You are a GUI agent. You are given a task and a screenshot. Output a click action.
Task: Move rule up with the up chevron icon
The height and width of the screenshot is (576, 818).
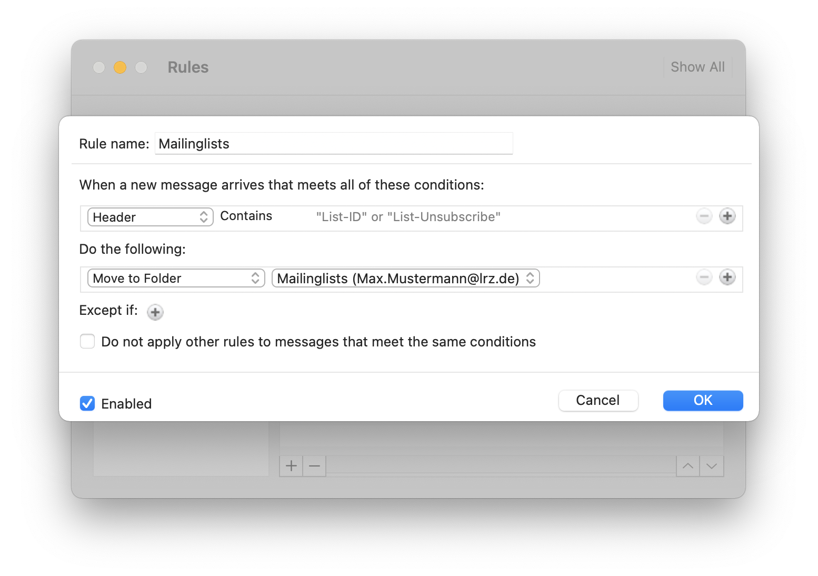[687, 465]
